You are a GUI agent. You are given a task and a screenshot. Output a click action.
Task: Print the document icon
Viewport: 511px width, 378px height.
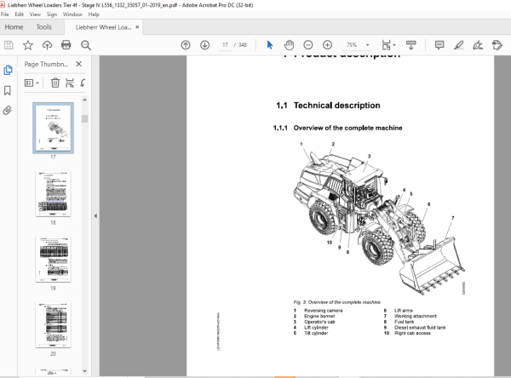pyautogui.click(x=66, y=44)
